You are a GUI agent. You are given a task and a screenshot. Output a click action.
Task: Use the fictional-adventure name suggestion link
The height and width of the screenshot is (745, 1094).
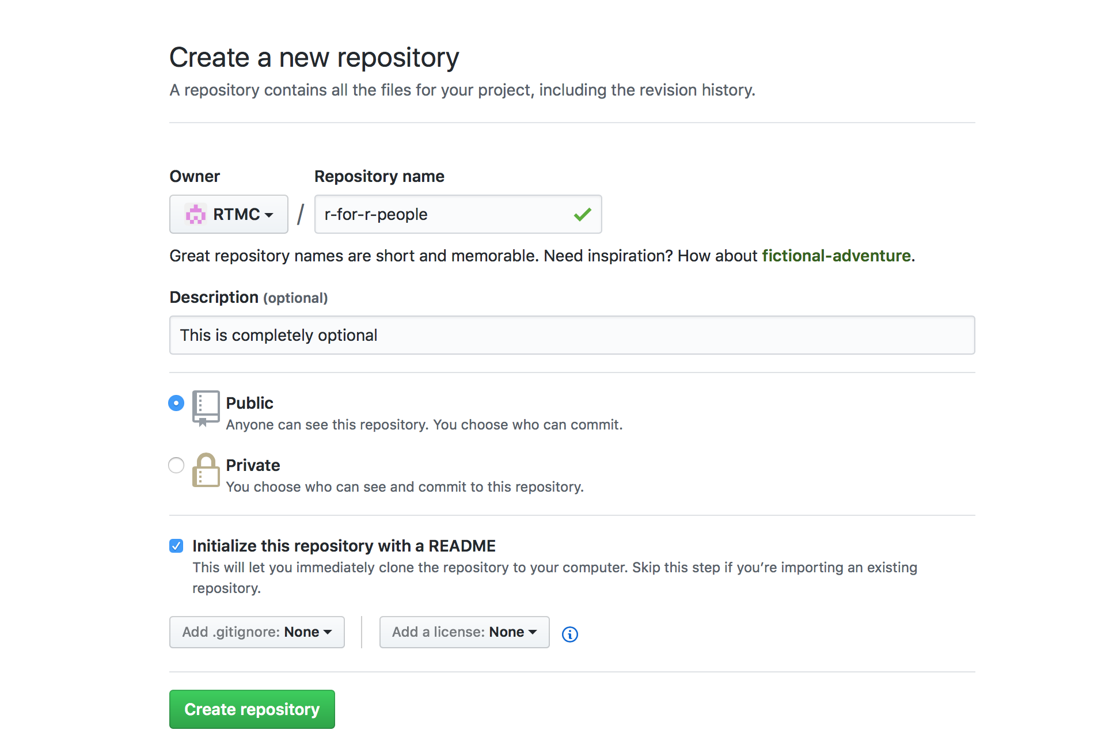[836, 256]
